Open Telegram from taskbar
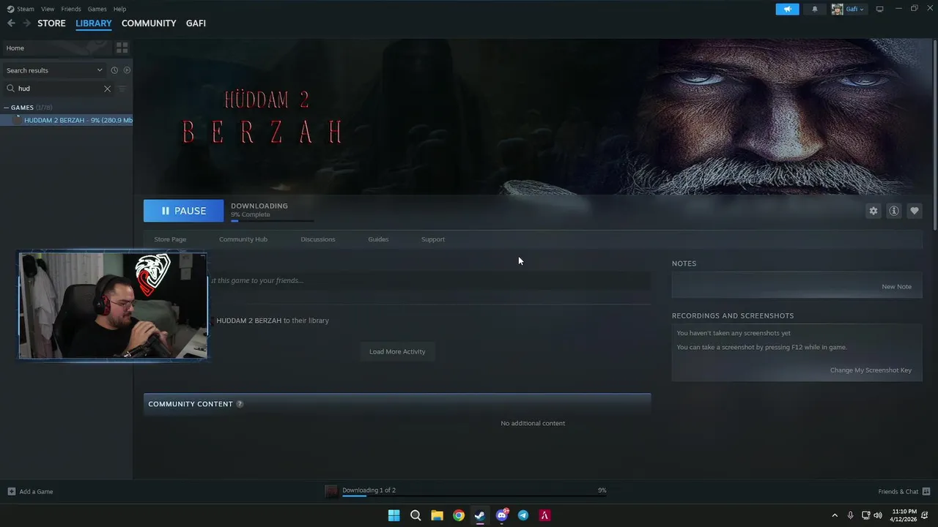 click(523, 515)
